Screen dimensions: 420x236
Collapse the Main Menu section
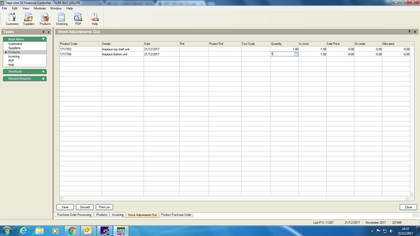[x=43, y=39]
